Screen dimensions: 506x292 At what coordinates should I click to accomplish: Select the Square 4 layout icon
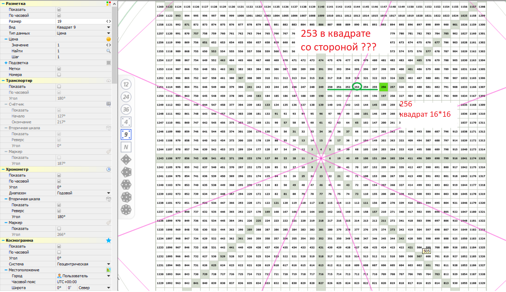[126, 122]
